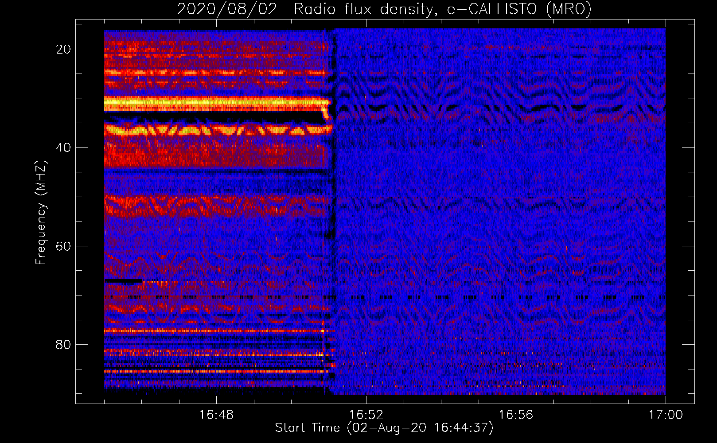Screen dimensions: 717x443
Task: Click the bright yellow band near 31 MHz
Action: pos(217,104)
